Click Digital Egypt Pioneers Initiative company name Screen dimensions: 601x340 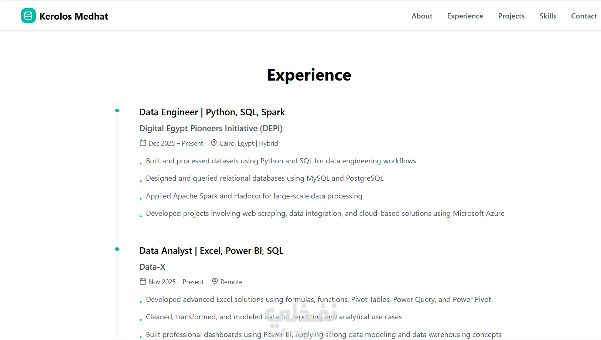pos(211,128)
